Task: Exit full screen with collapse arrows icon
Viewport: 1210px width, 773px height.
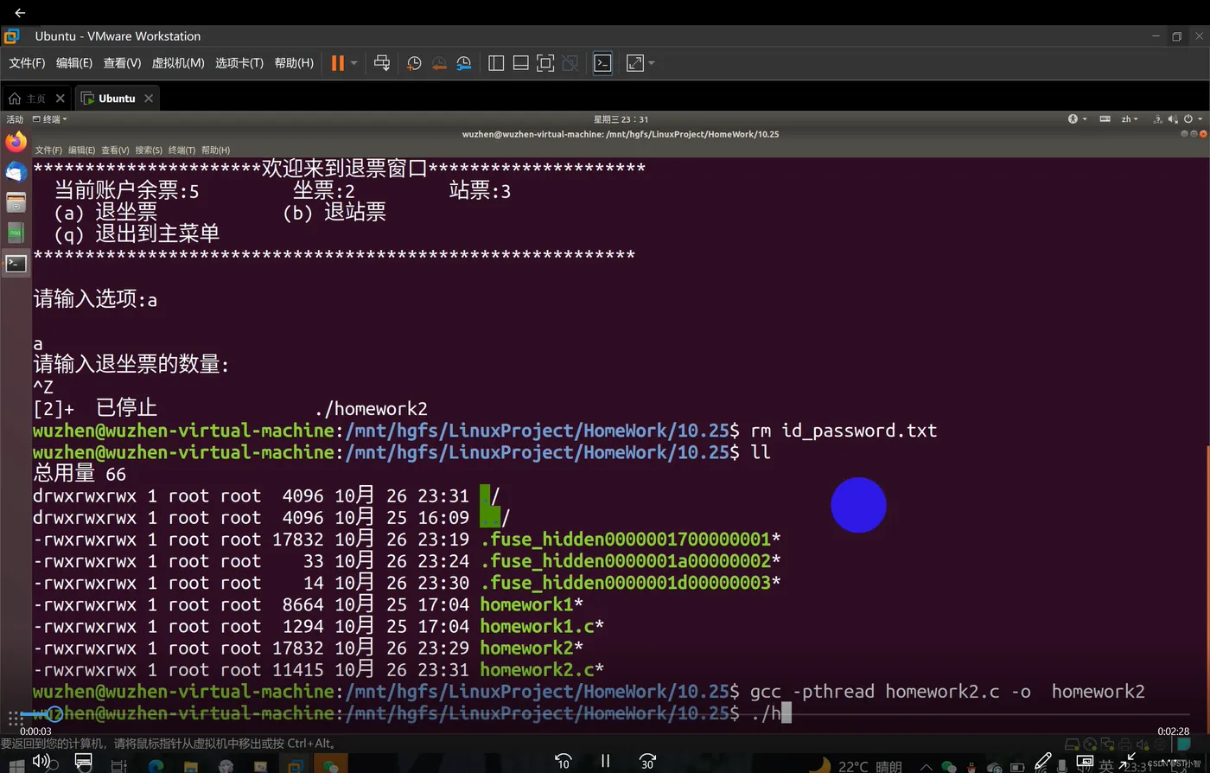Action: (x=1127, y=761)
